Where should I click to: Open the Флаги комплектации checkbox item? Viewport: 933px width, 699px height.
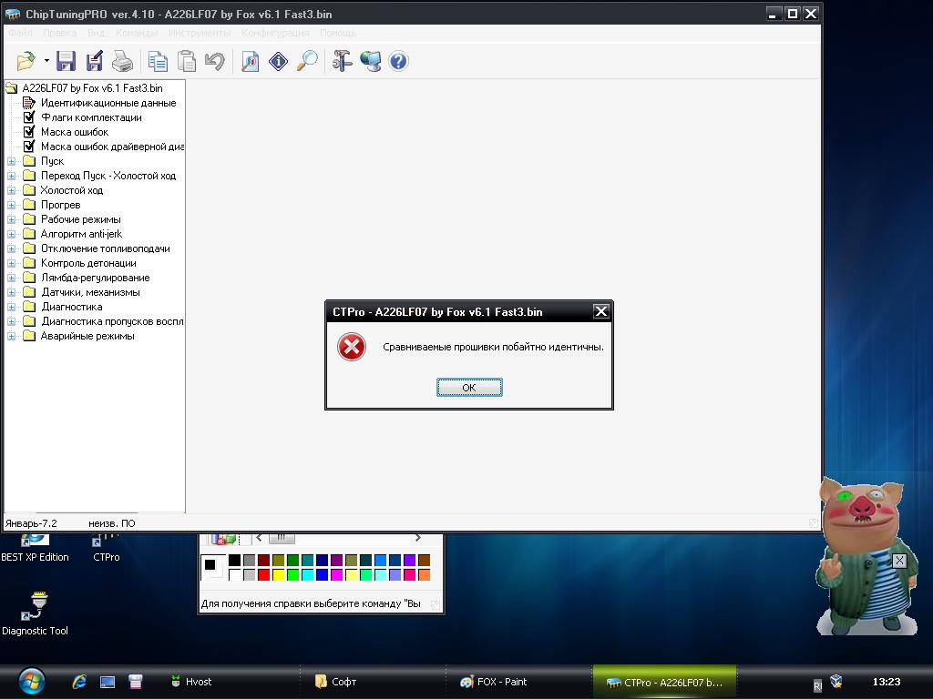click(x=90, y=117)
